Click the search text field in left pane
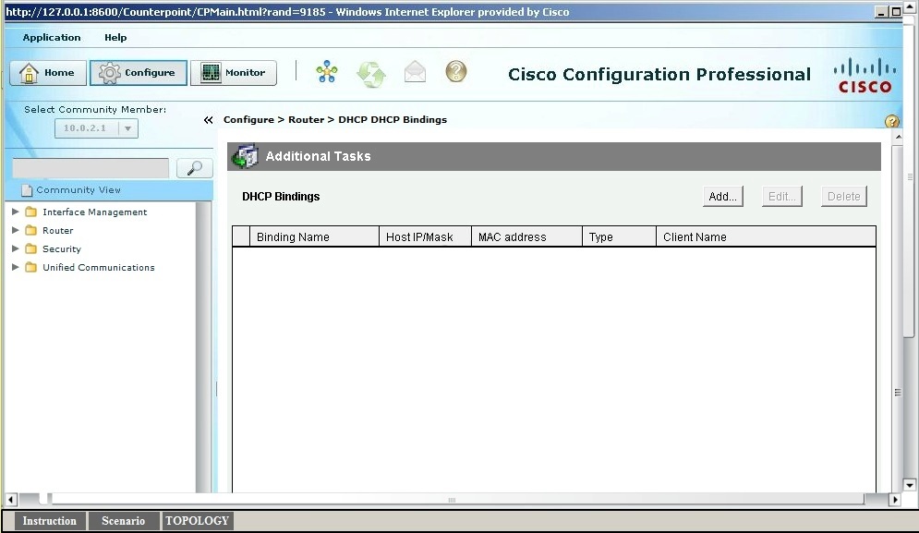Image resolution: width=919 pixels, height=533 pixels. click(x=91, y=168)
